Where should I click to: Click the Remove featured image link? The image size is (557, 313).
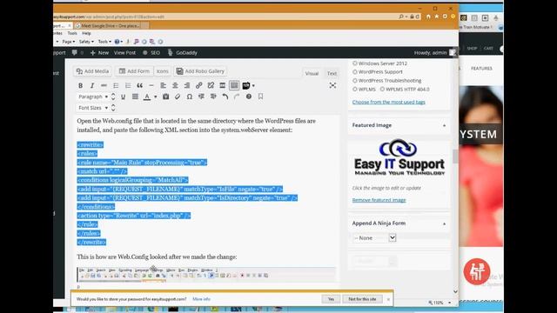379,200
